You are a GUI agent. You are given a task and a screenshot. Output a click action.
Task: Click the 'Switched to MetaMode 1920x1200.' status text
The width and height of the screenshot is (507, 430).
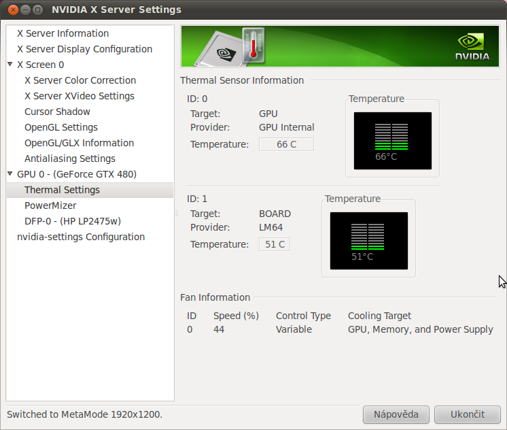pos(85,414)
